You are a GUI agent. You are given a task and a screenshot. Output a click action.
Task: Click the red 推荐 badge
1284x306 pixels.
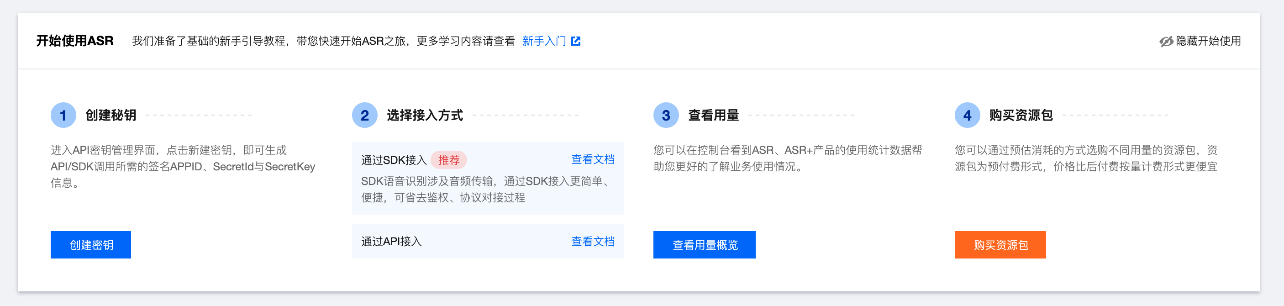(x=448, y=160)
